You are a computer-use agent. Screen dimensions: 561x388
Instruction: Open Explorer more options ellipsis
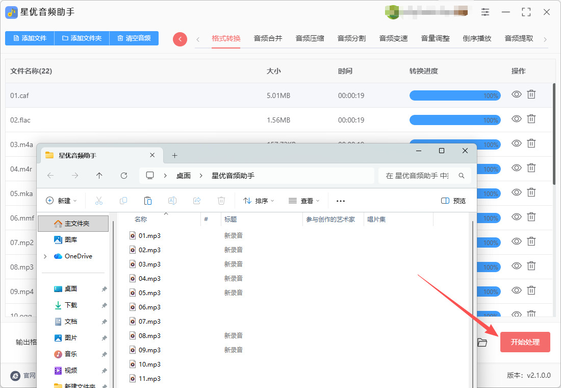click(x=341, y=201)
